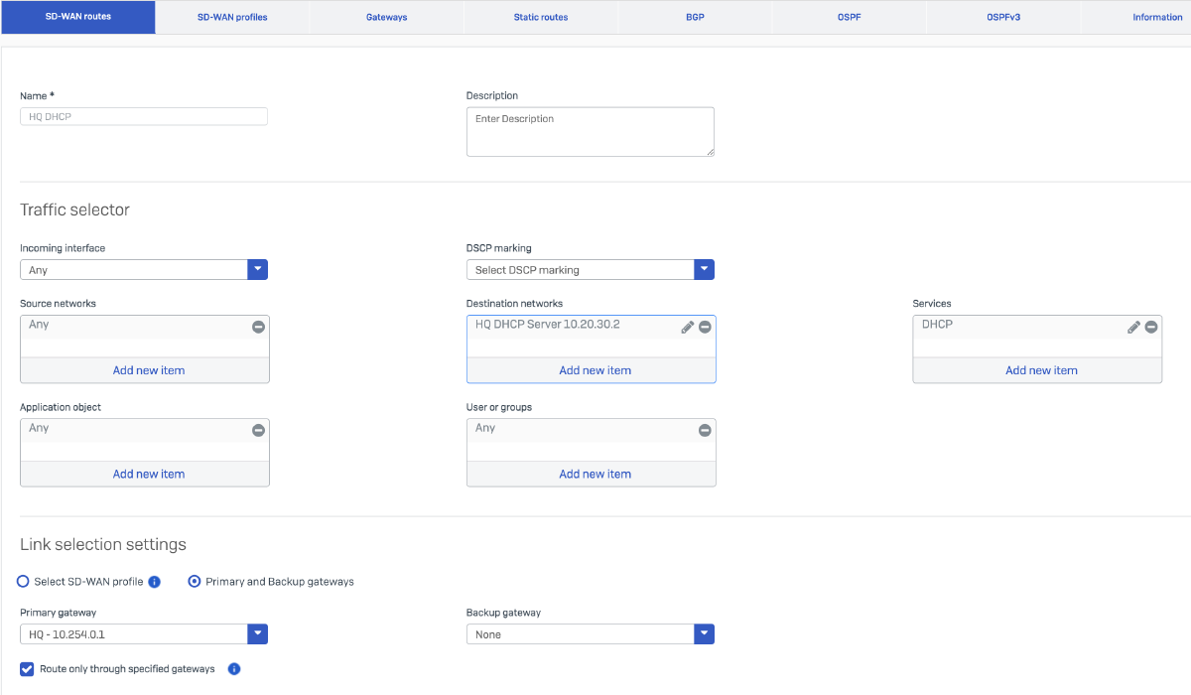Select the Primary and Backup gateways option
The width and height of the screenshot is (1191, 695).
(194, 581)
